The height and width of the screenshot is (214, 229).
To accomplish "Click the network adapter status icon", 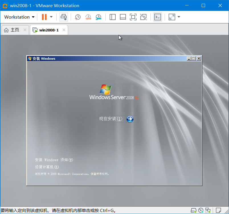I will [208, 210].
